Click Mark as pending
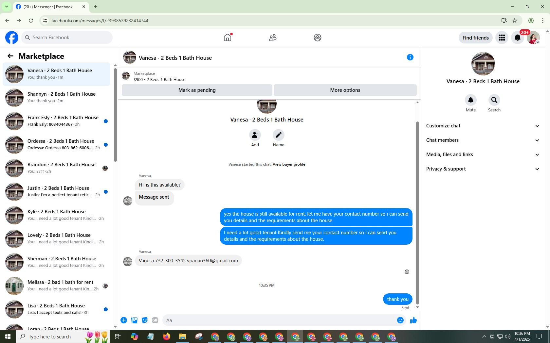Viewport: 550px width, 343px height. [x=197, y=90]
